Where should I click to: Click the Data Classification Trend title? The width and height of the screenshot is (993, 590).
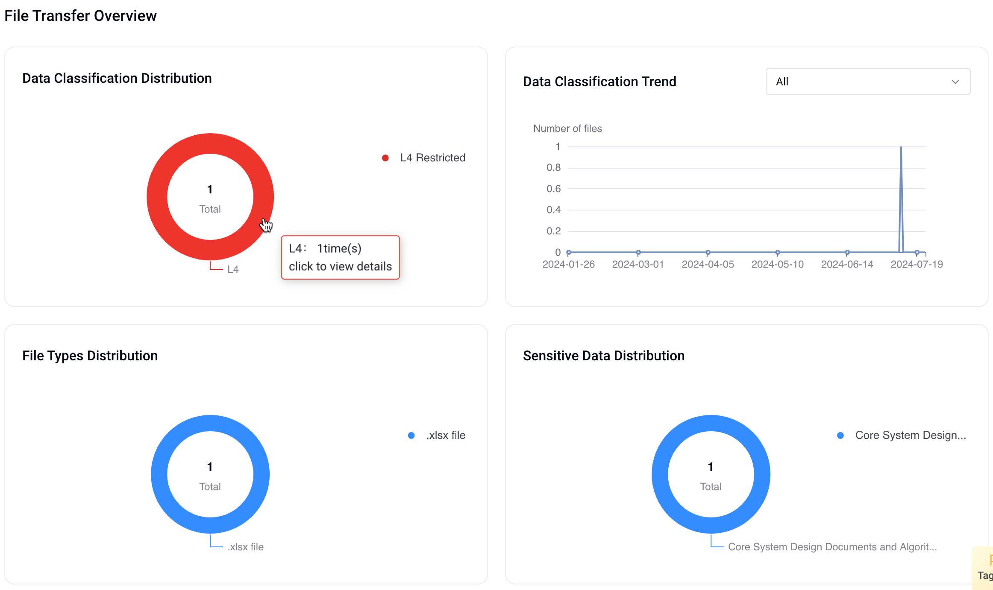(x=599, y=82)
